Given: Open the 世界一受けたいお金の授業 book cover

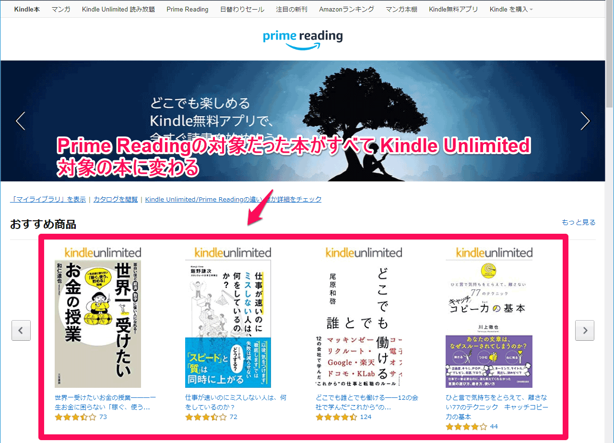Looking at the screenshot, I should click(98, 324).
